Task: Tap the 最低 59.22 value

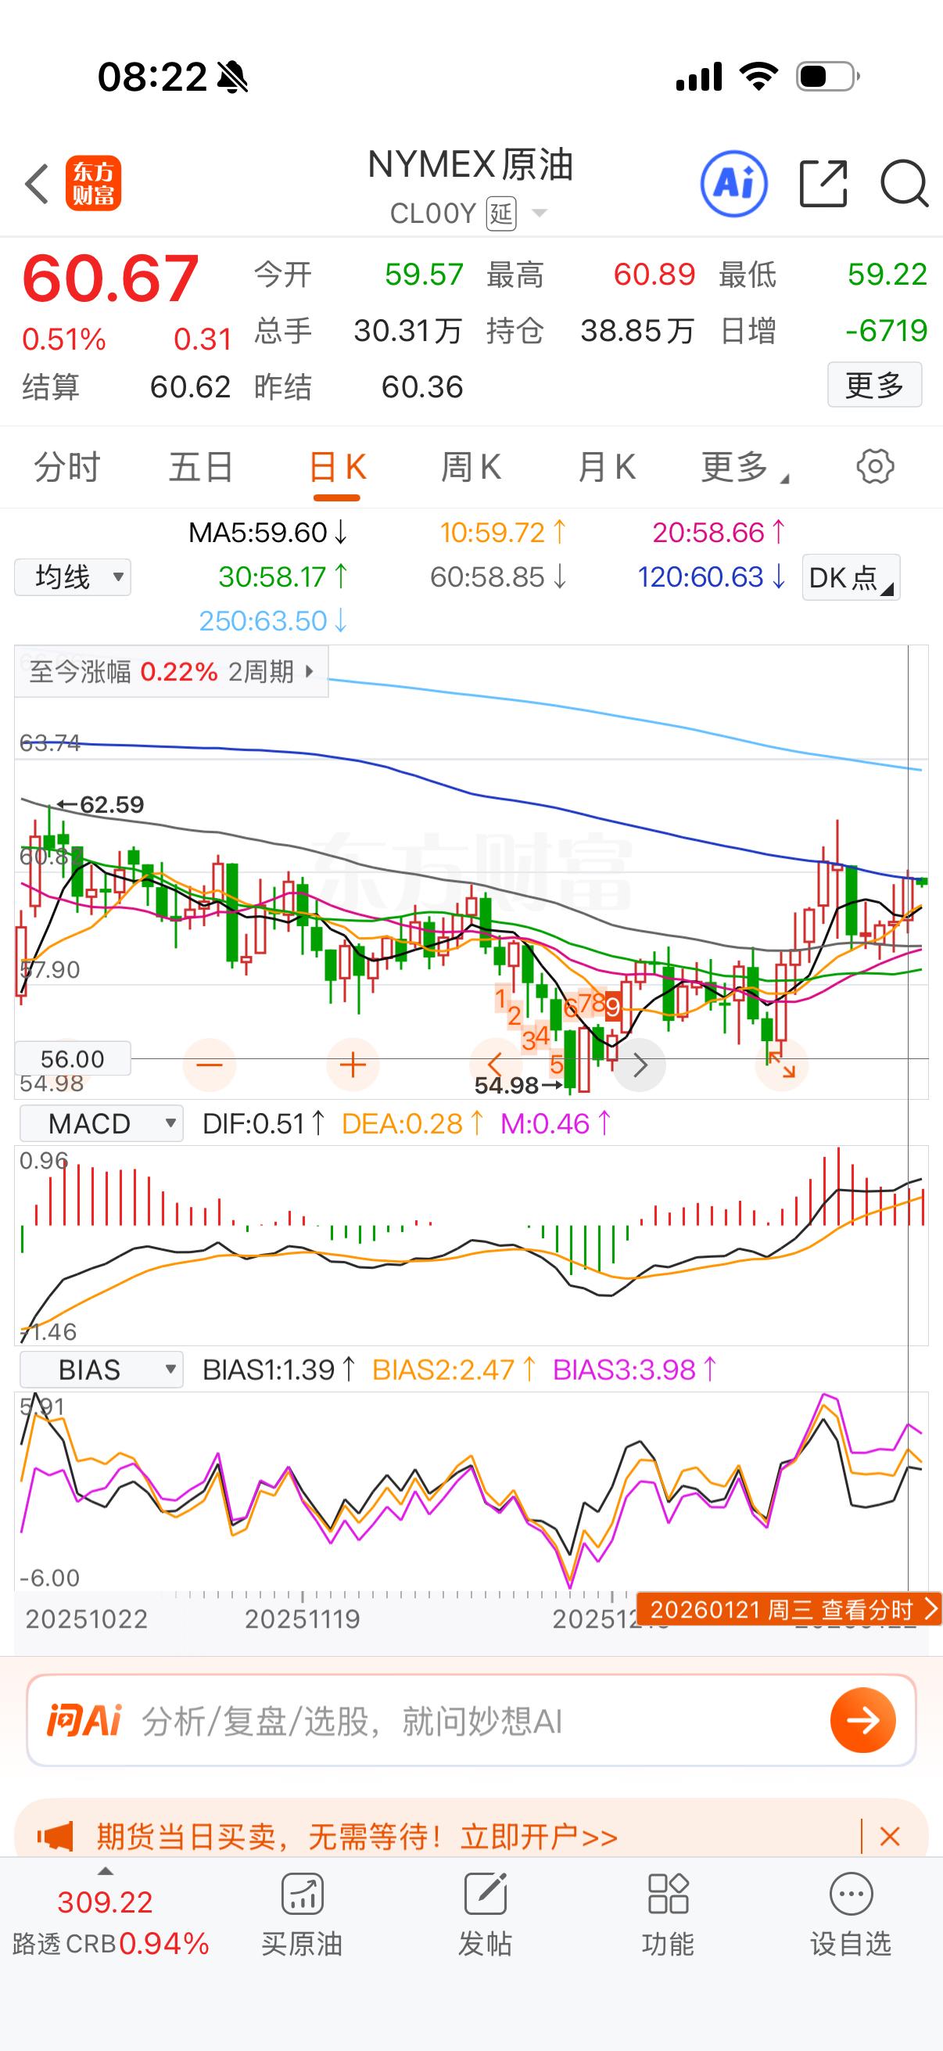Action: click(x=887, y=275)
